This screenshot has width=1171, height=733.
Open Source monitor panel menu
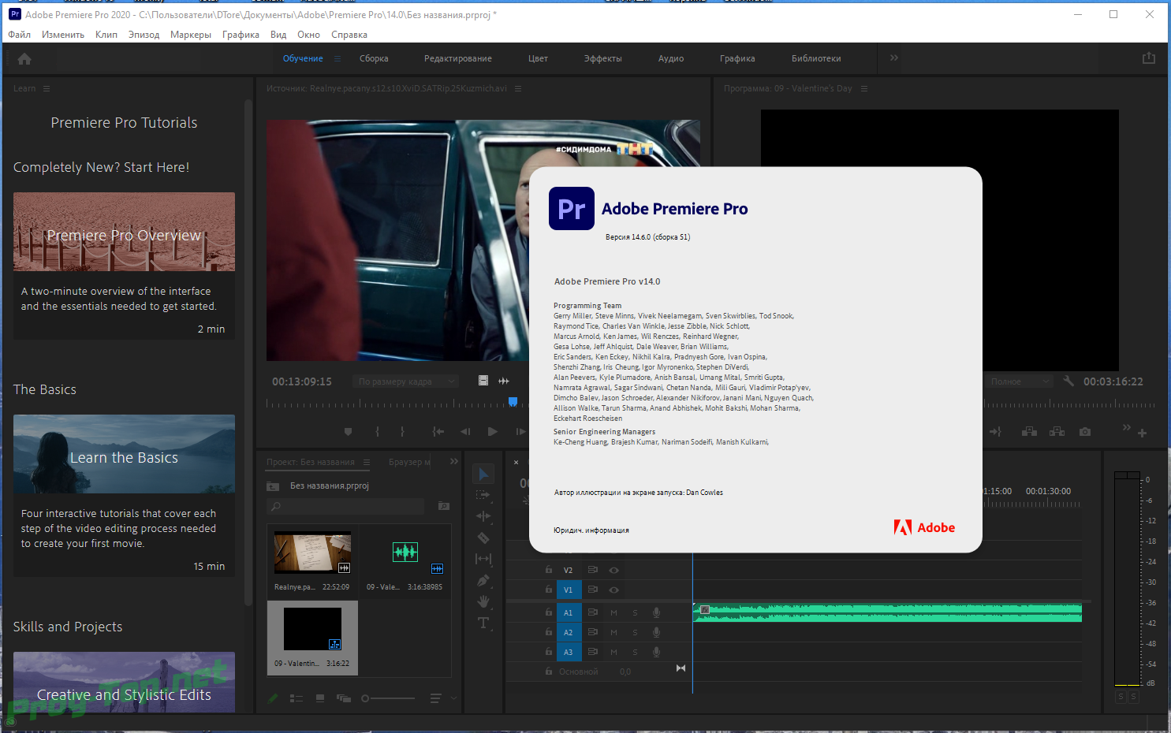point(518,88)
